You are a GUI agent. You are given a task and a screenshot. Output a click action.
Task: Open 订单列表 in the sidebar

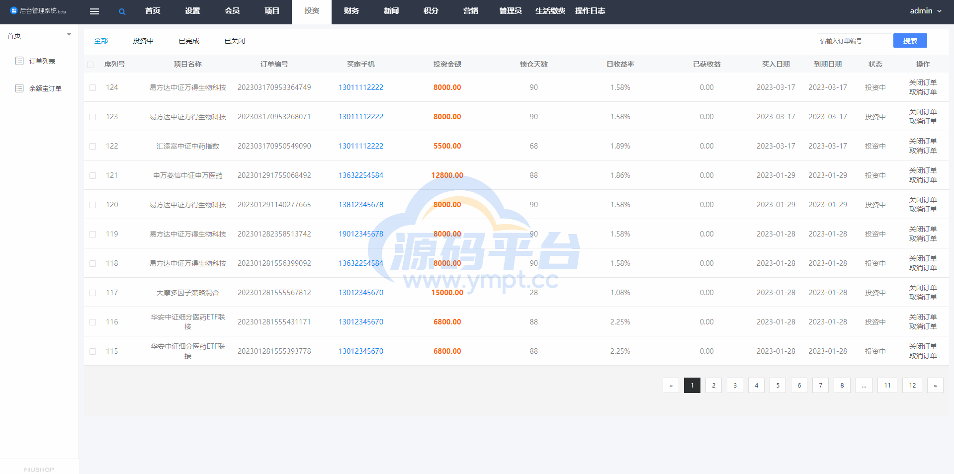(x=42, y=61)
